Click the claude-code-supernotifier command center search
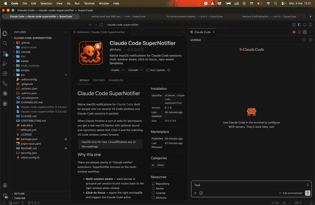315x205 pixels. (165, 25)
